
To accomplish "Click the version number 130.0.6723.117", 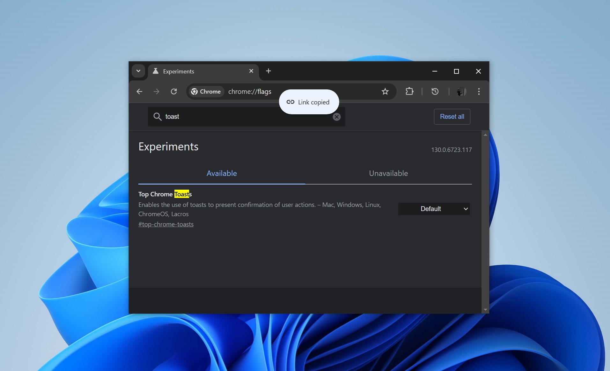I will pos(451,150).
